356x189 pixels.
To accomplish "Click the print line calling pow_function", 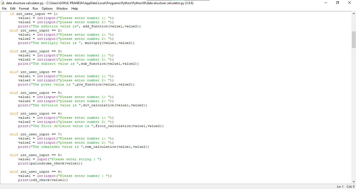I will coord(76,84).
